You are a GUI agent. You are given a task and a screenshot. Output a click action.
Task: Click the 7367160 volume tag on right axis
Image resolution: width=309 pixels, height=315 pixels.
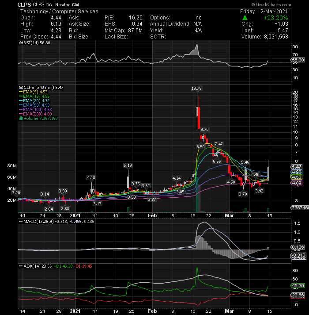click(300, 207)
